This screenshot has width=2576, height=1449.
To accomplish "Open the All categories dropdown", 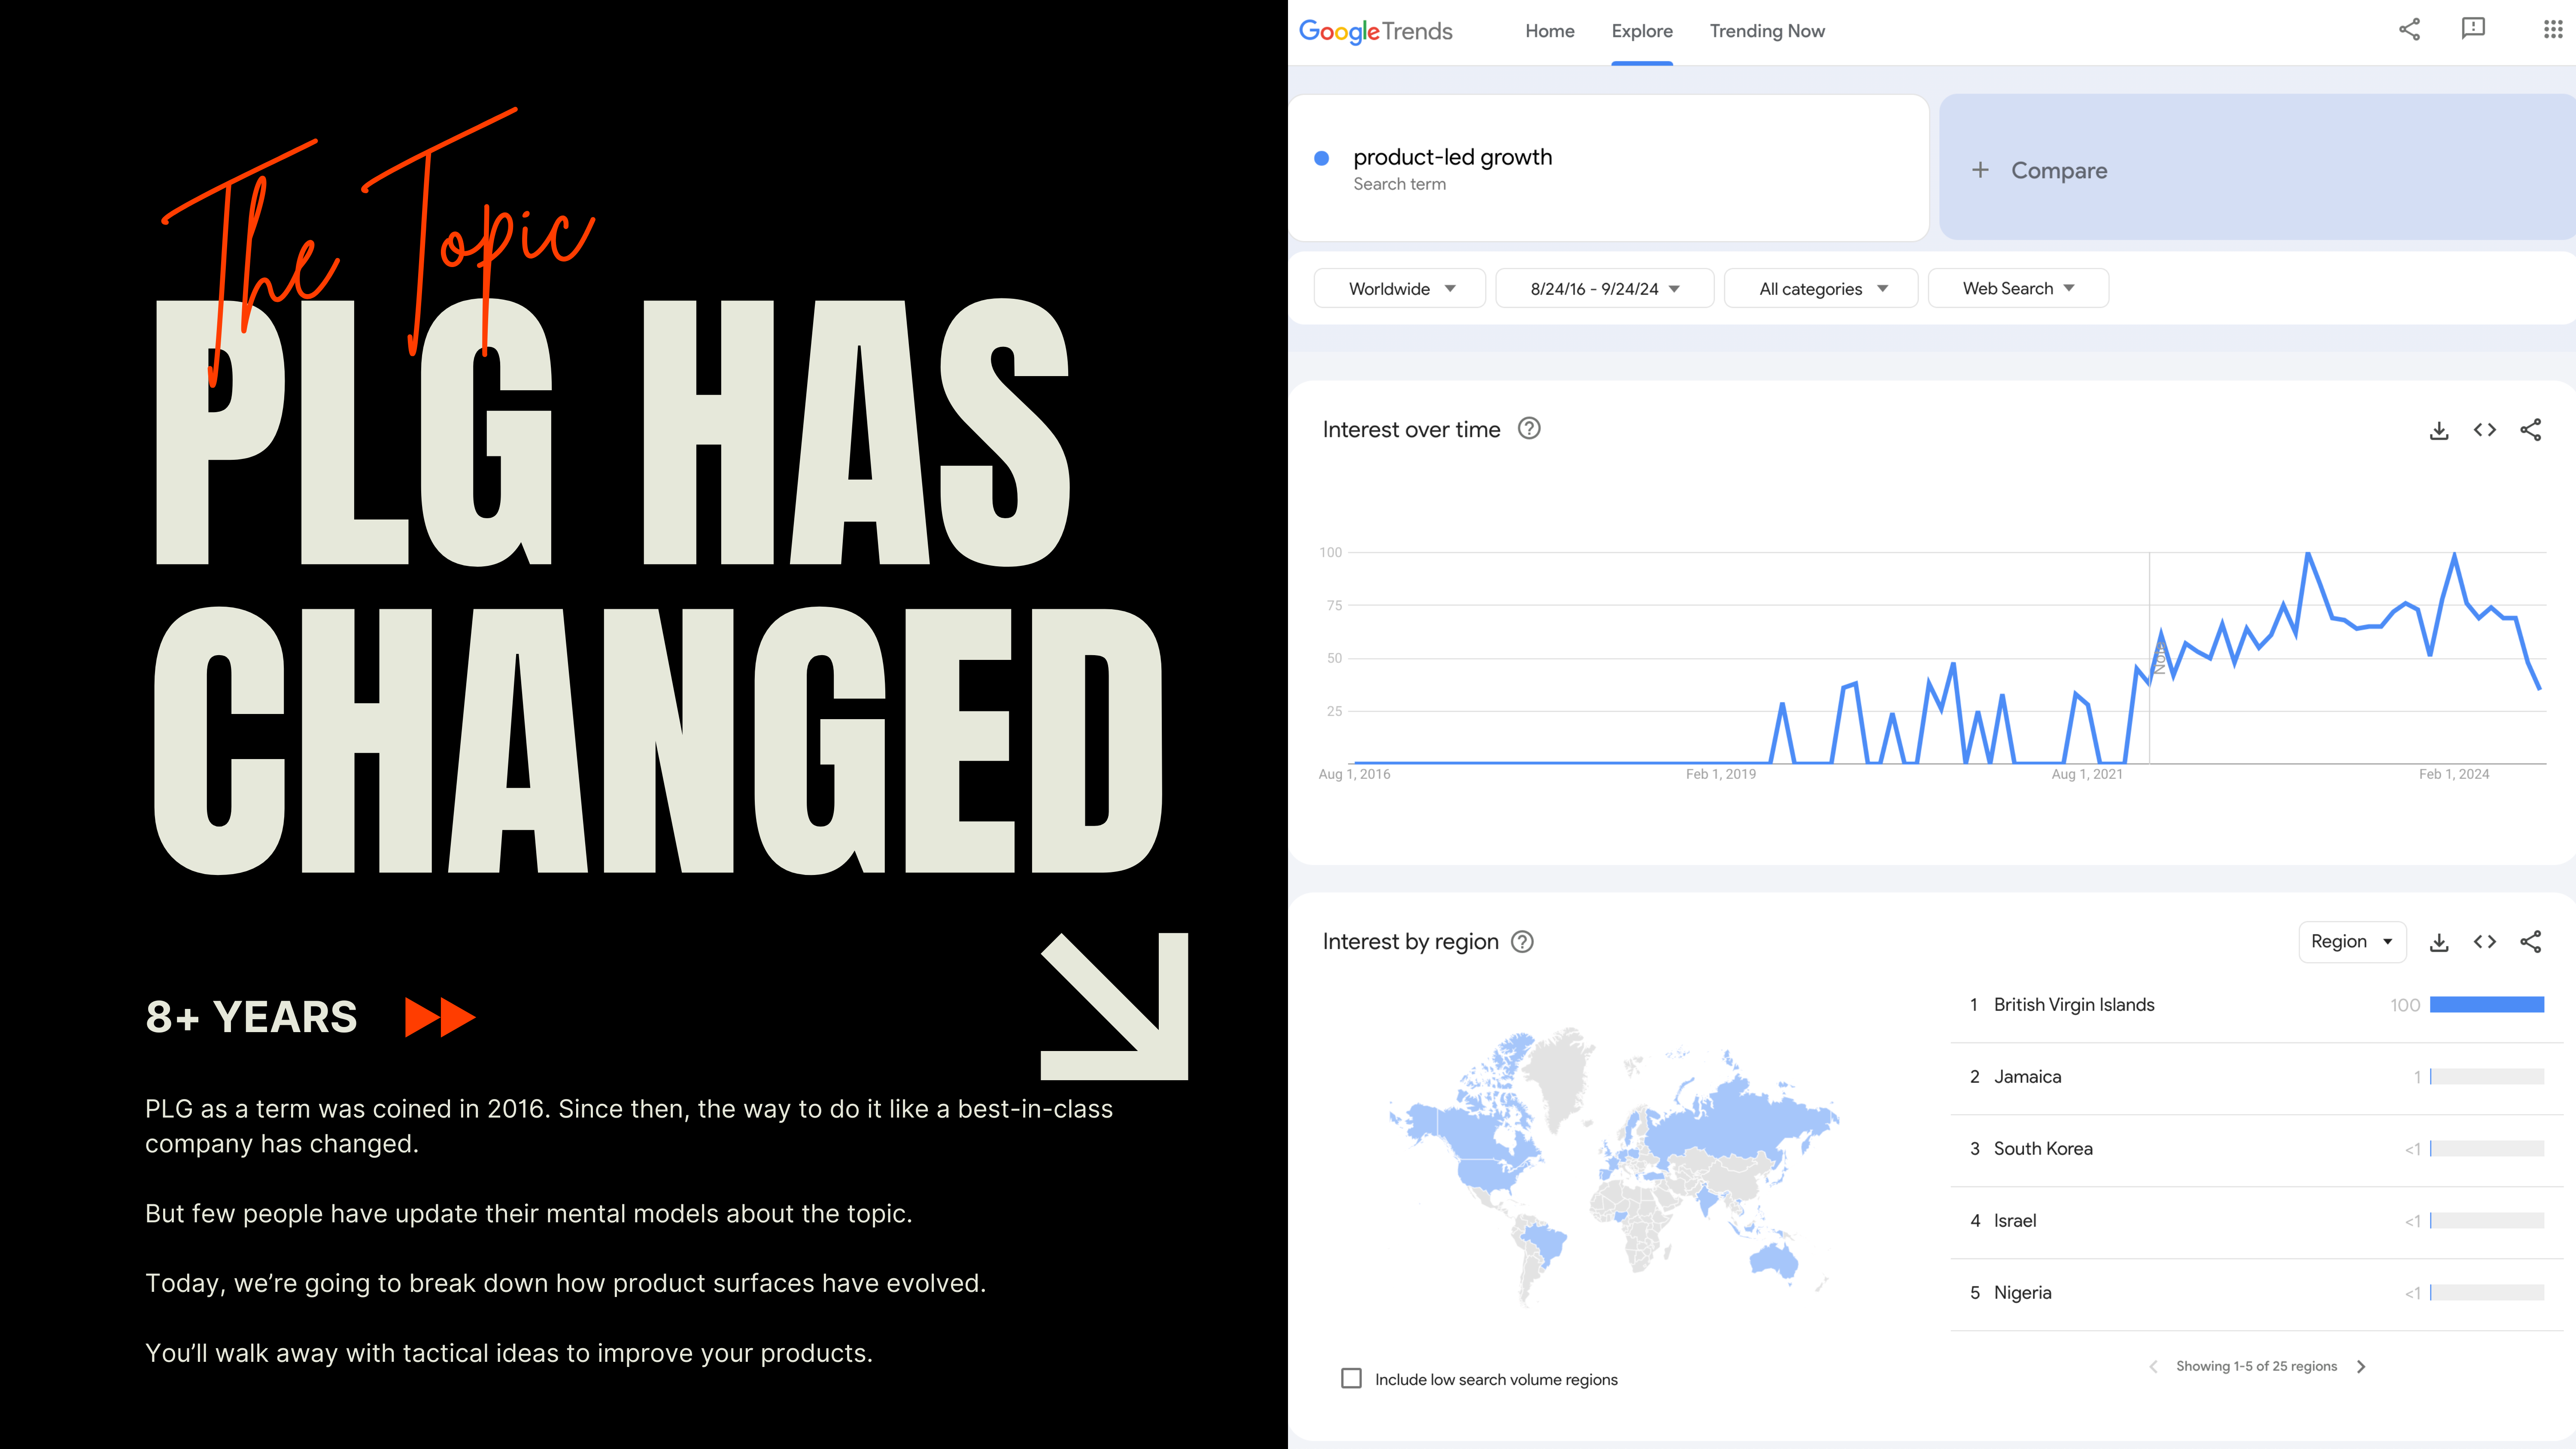I will pyautogui.click(x=1821, y=289).
